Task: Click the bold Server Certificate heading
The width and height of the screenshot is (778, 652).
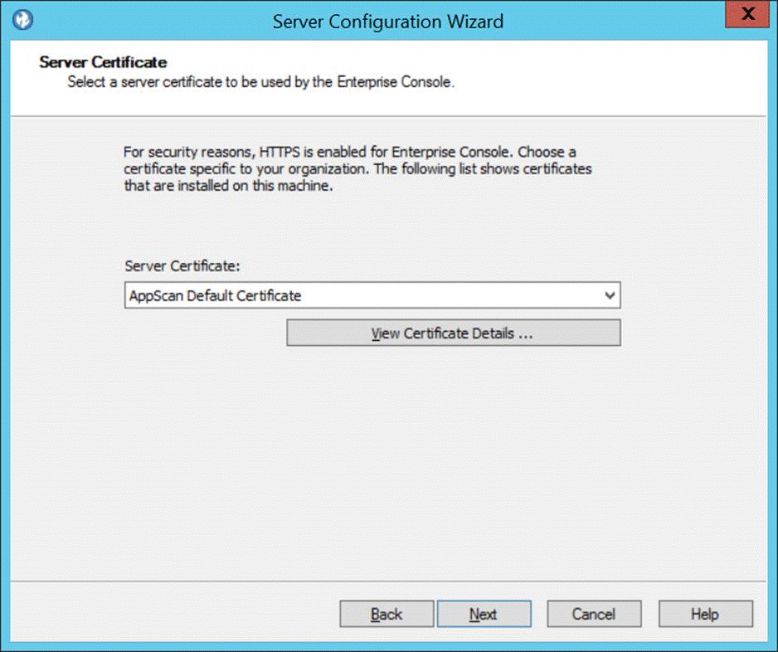Action: point(103,62)
